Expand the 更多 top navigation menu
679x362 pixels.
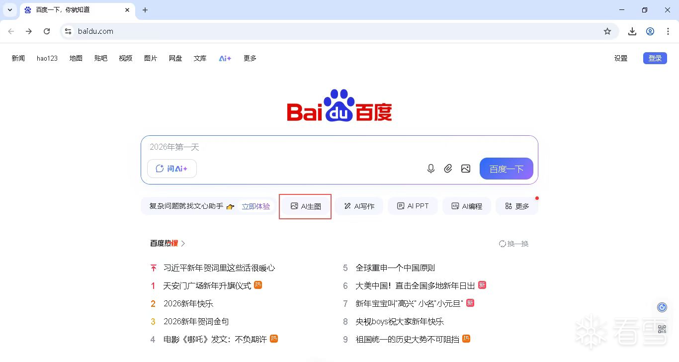[250, 58]
